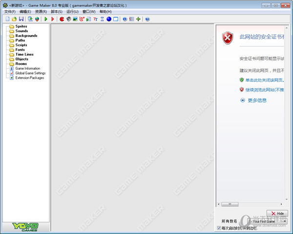
Task: Hide the tutorial side panel
Action: [x=277, y=214]
